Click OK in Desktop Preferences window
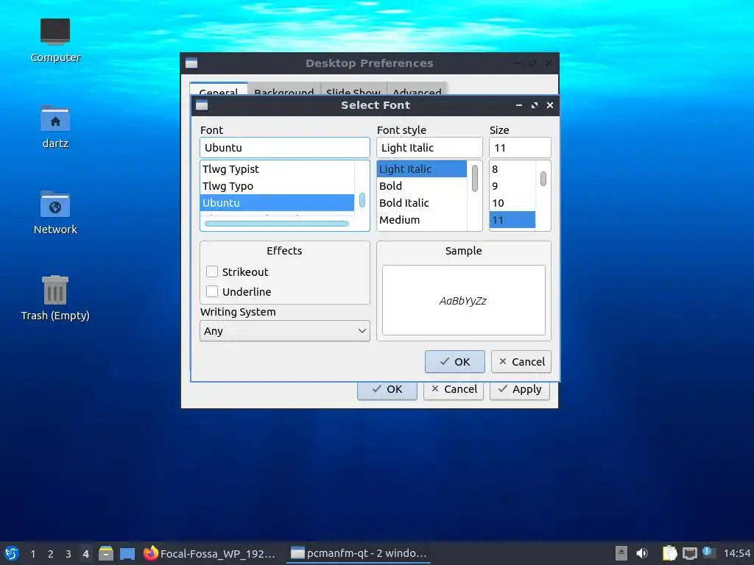The width and height of the screenshot is (754, 565). [x=387, y=390]
